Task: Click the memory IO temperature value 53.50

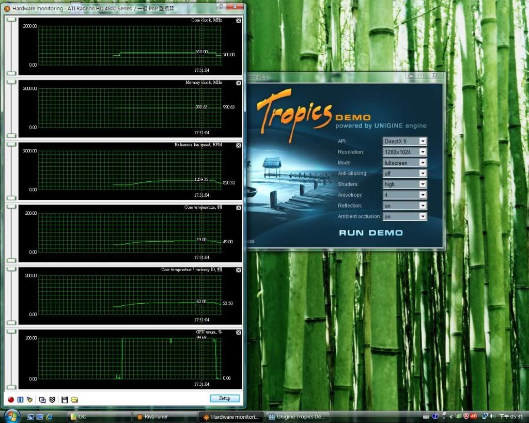Action: (x=228, y=303)
